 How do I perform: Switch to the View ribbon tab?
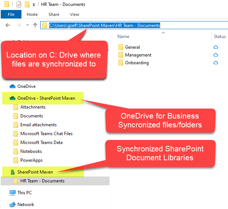75,14
